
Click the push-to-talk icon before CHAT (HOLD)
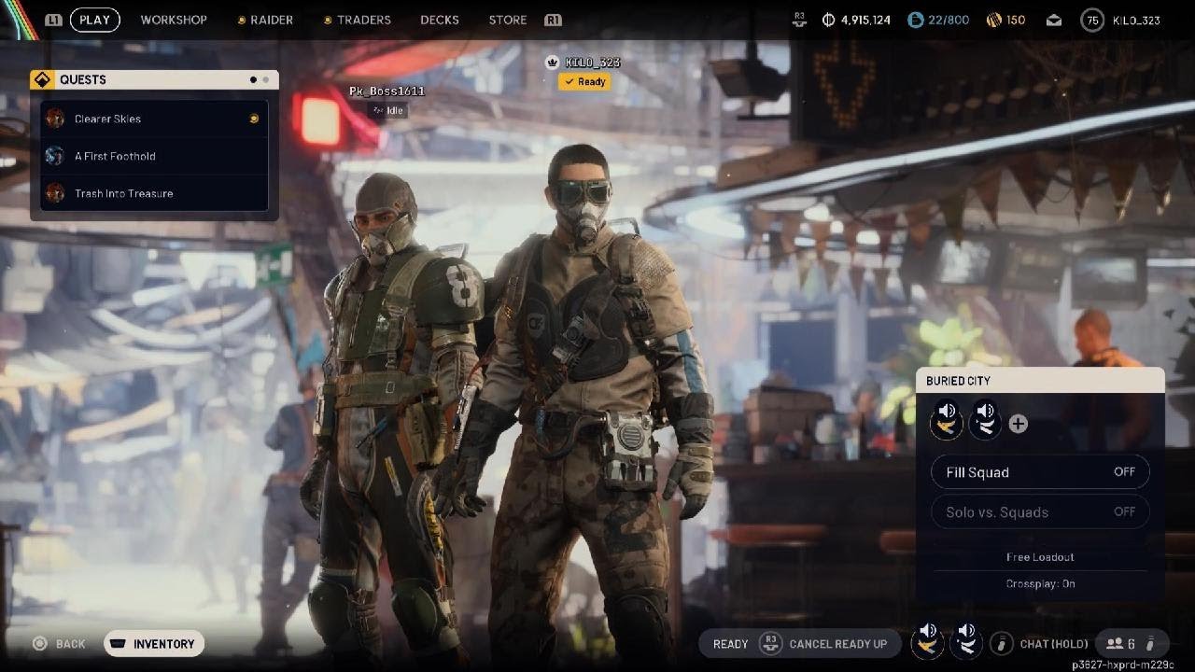tap(1002, 644)
